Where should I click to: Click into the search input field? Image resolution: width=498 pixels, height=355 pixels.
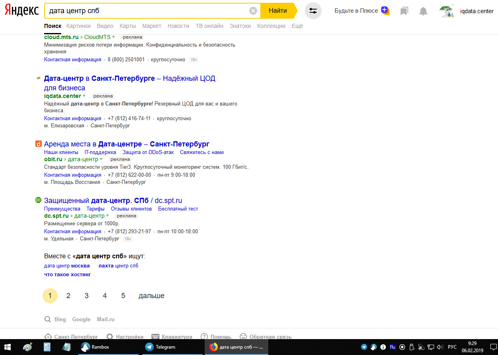pos(147,11)
